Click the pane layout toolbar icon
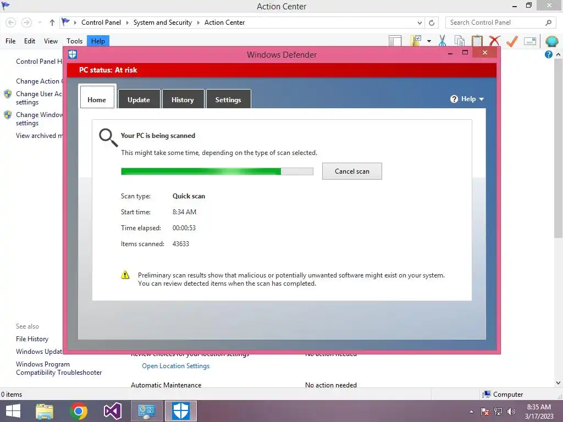 395,41
